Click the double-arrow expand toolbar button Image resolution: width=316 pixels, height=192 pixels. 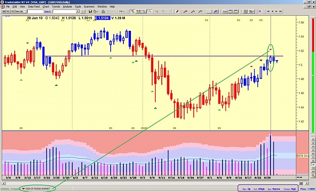point(4,12)
